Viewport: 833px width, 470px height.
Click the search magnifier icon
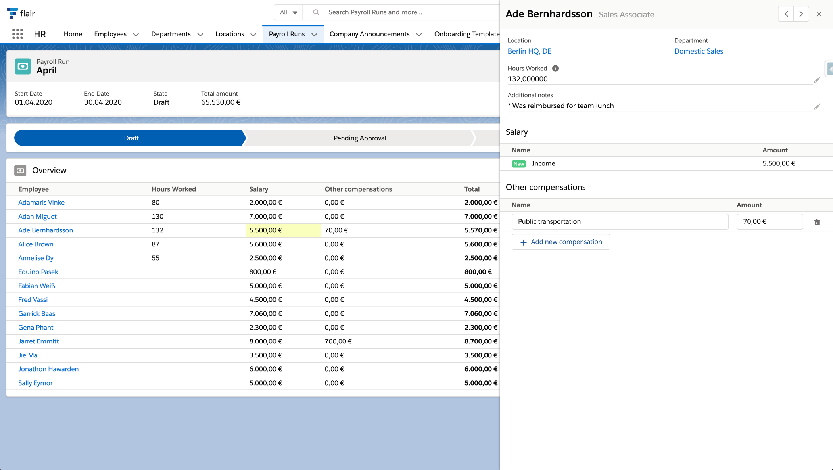point(316,12)
